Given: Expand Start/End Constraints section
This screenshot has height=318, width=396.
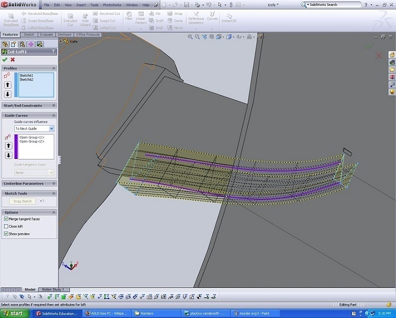Looking at the screenshot, I should click(x=53, y=106).
